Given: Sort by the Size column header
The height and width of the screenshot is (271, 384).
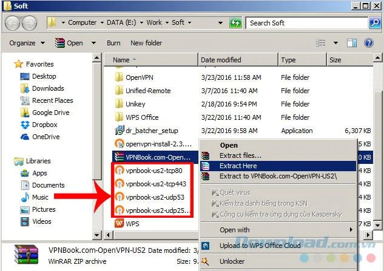Looking at the screenshot, I should pyautogui.click(x=349, y=60).
